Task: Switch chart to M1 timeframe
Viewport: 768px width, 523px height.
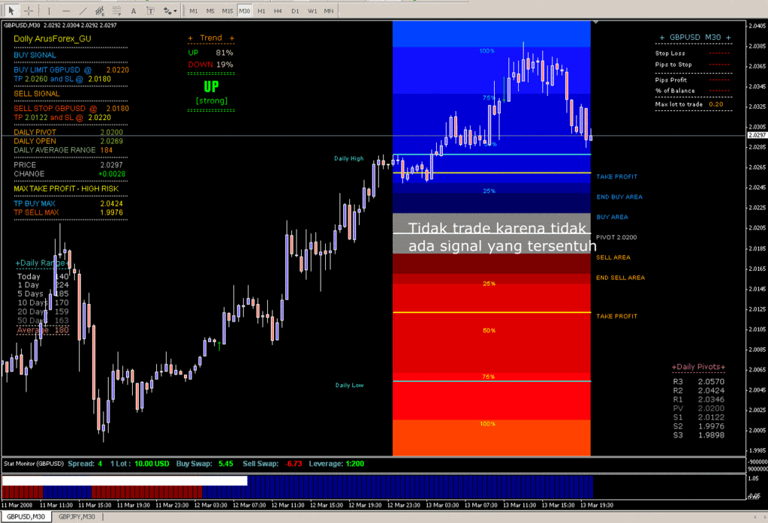Action: coord(194,11)
